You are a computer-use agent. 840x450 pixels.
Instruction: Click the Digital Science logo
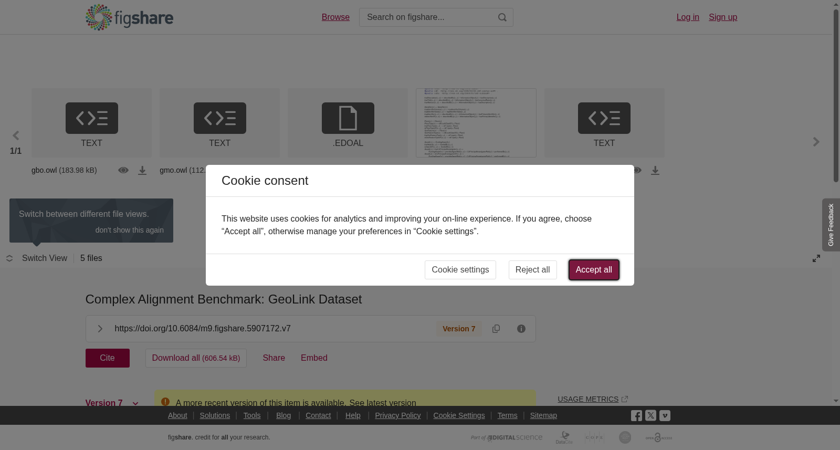(x=507, y=437)
